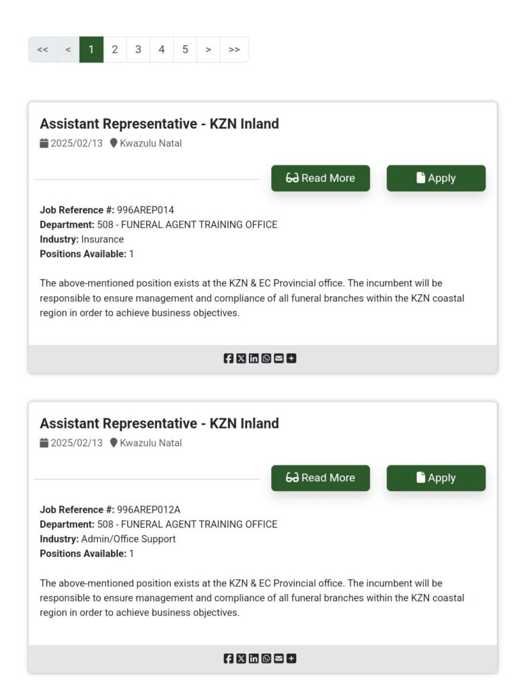The height and width of the screenshot is (689, 526).
Task: Share first job listing on X
Action: pyautogui.click(x=241, y=359)
